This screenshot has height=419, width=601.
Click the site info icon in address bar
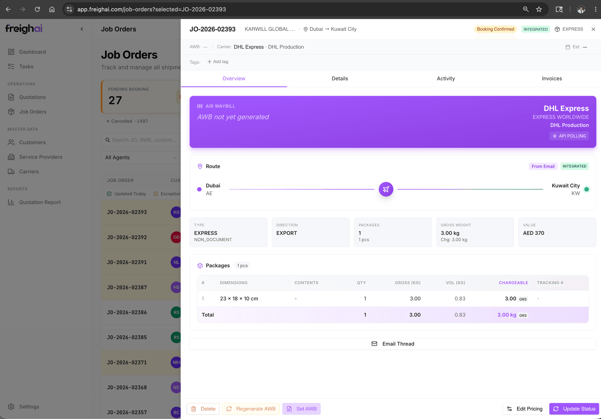(69, 9)
